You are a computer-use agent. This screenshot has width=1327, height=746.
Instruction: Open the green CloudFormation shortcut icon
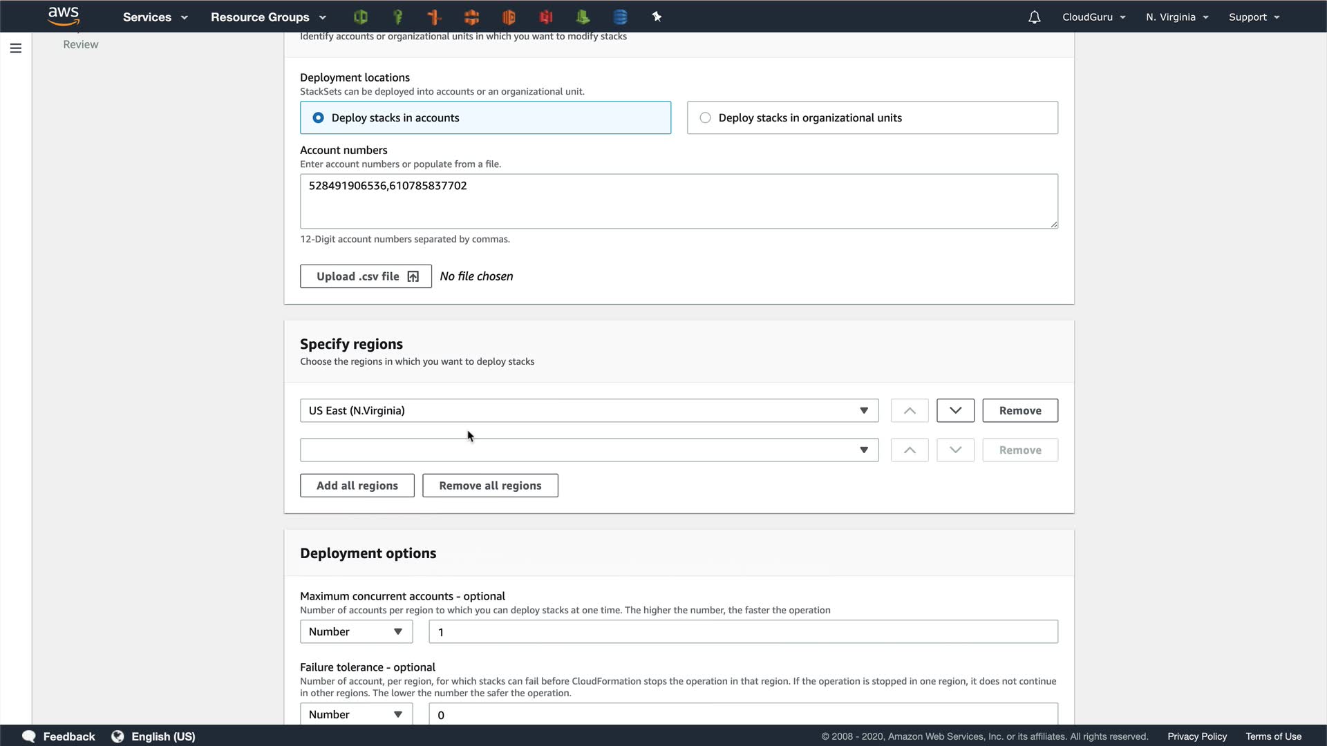point(360,17)
